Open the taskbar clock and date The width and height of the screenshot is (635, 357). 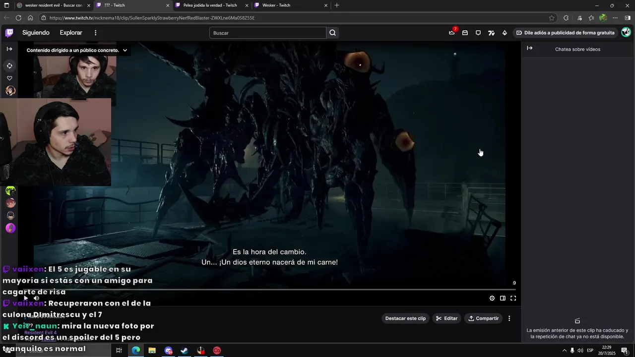[x=606, y=351]
